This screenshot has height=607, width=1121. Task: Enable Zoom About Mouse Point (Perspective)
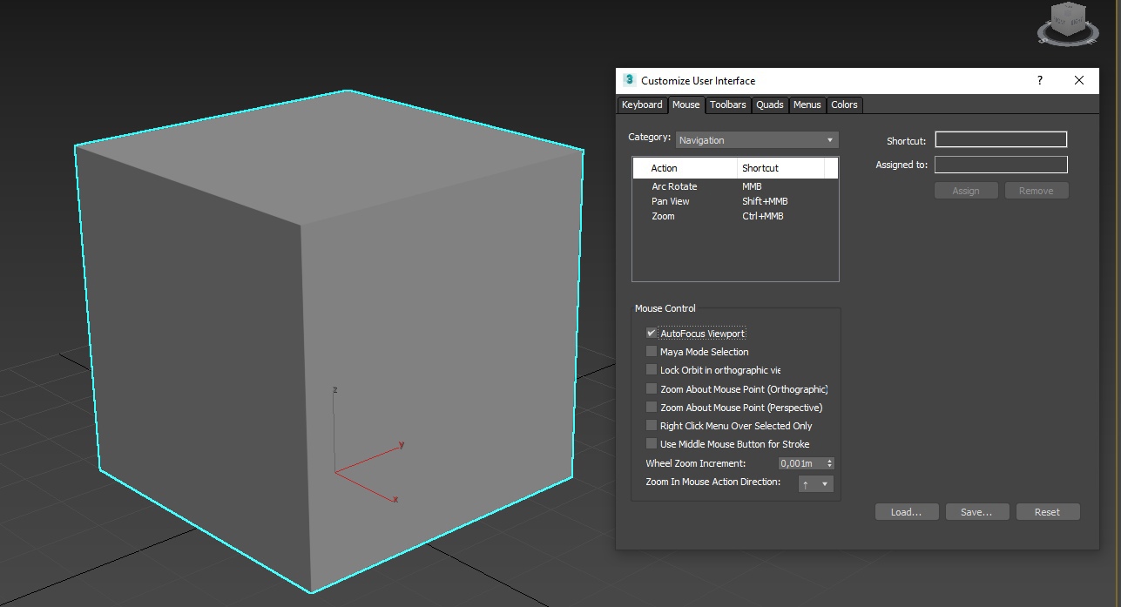tap(652, 407)
